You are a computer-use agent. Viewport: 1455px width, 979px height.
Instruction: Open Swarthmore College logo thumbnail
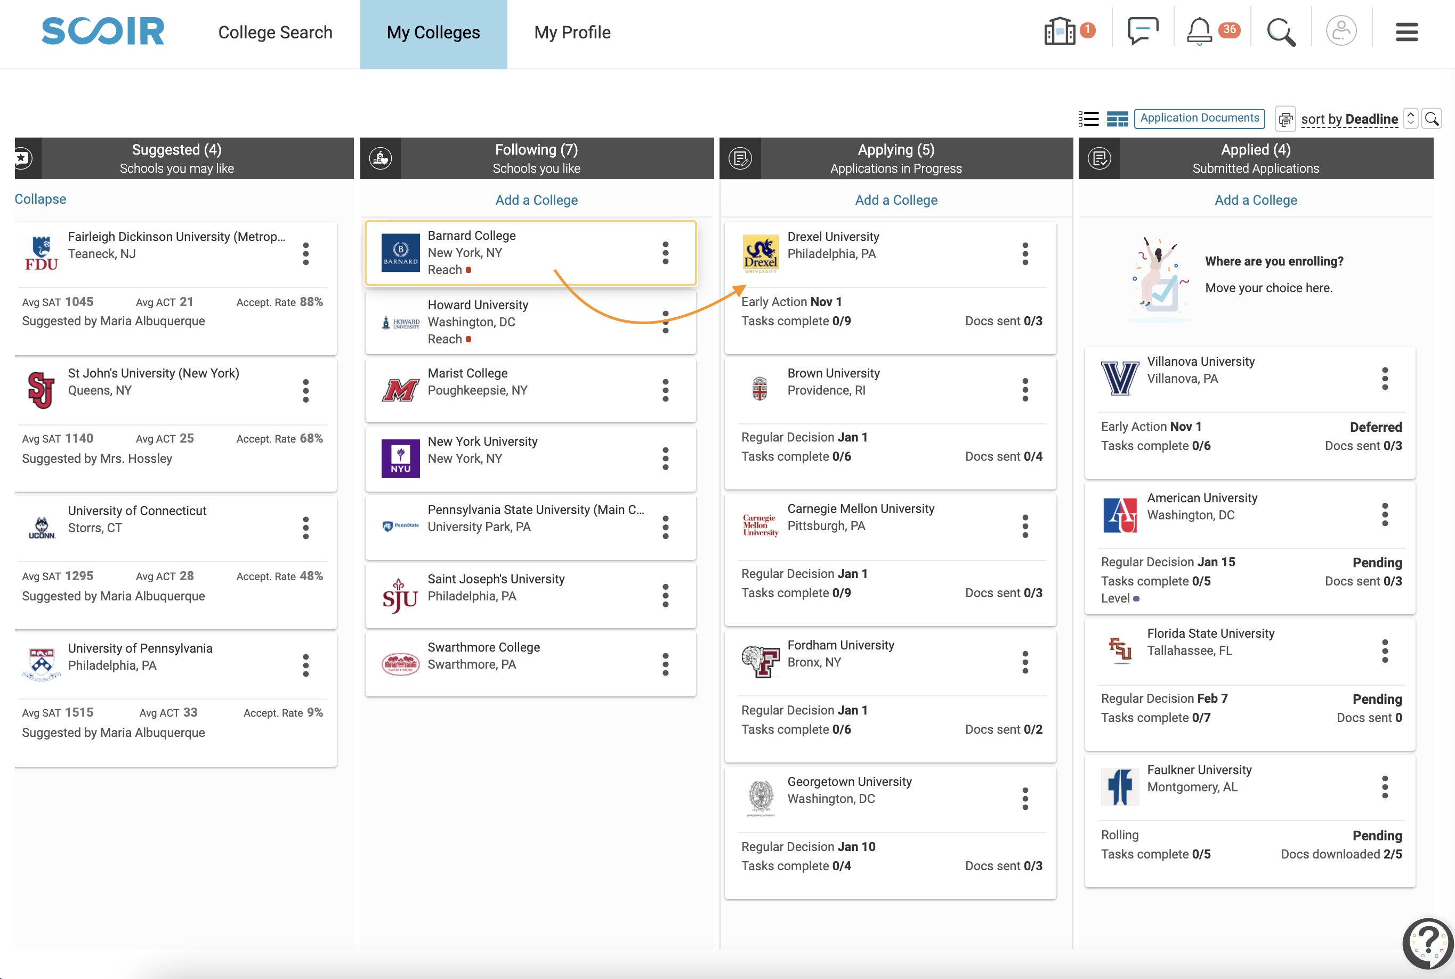tap(400, 664)
